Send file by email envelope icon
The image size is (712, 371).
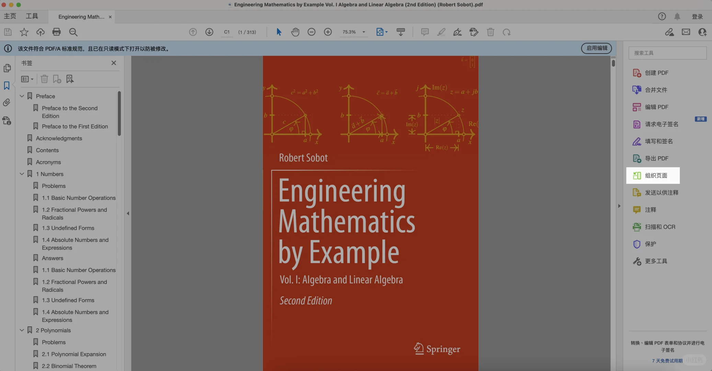click(x=686, y=32)
